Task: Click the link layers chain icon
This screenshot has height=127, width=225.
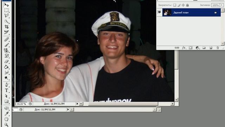Action: [x=177, y=48]
